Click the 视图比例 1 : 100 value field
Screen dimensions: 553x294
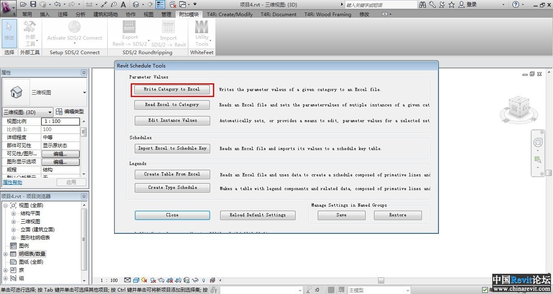pyautogui.click(x=61, y=121)
